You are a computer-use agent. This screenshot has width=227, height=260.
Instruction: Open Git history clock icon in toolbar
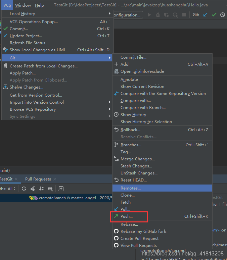click(223, 15)
